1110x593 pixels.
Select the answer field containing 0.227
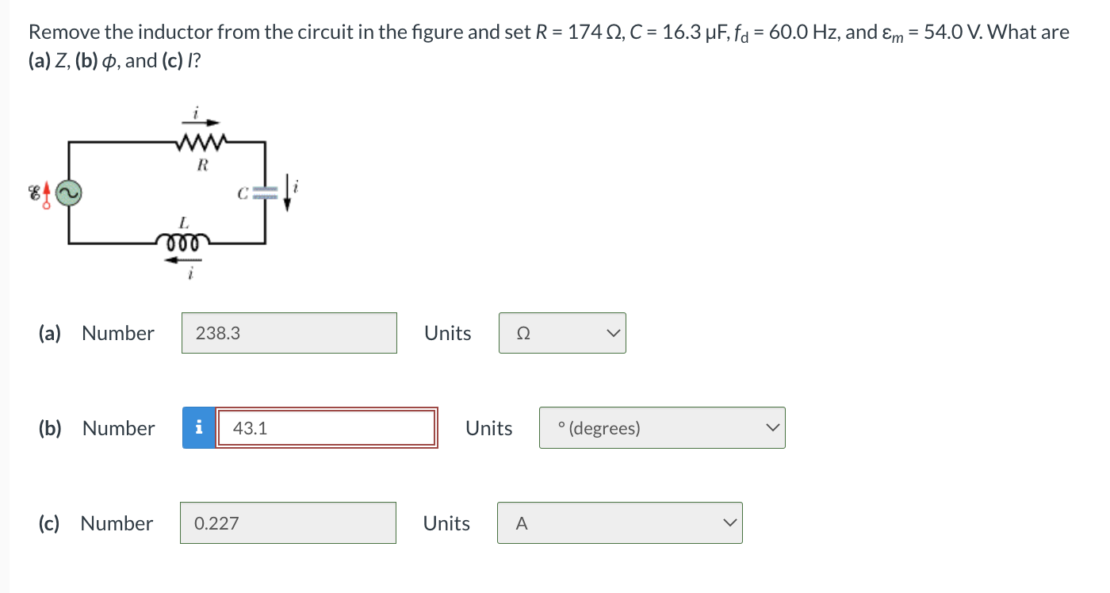[x=288, y=522]
